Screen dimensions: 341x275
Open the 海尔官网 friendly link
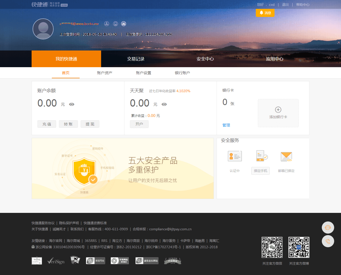tap(56, 241)
